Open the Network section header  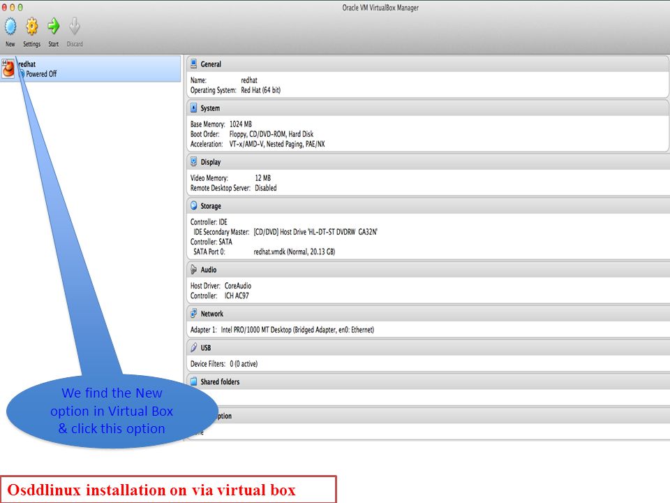(x=428, y=314)
